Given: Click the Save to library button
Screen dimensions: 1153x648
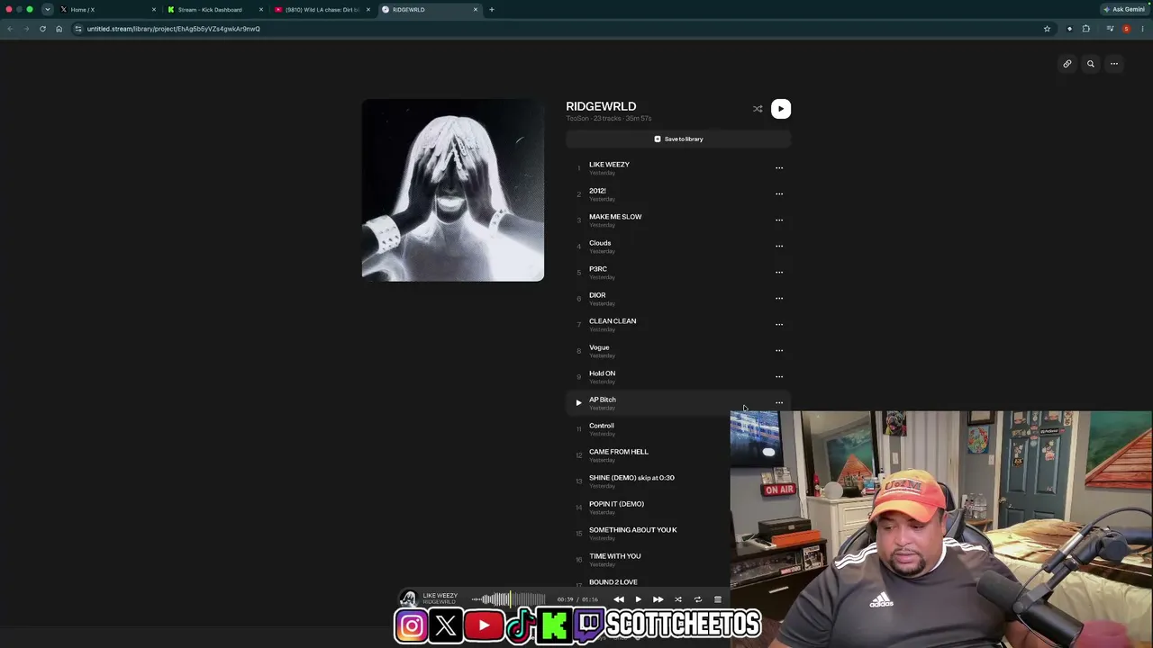Looking at the screenshot, I should [x=678, y=139].
